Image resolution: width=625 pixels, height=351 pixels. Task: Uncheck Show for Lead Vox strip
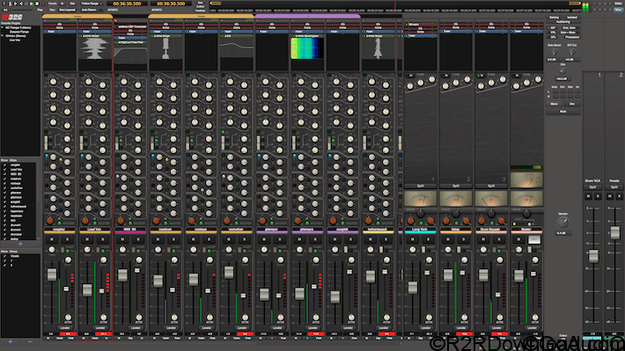[x=4, y=169]
